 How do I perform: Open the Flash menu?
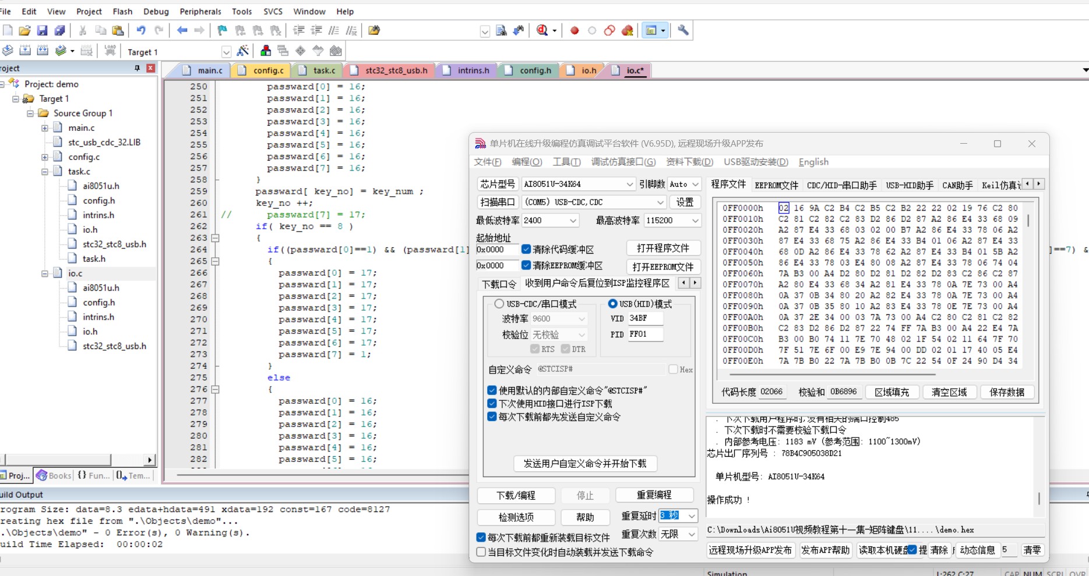tap(122, 11)
